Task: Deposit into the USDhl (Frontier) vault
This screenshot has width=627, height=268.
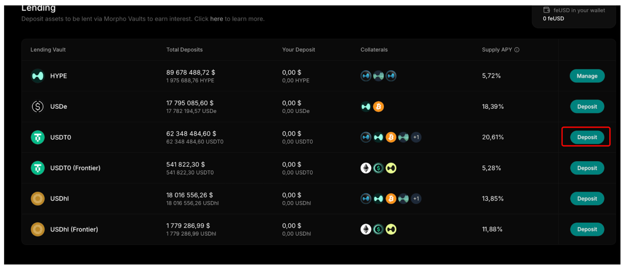Action: coord(587,229)
